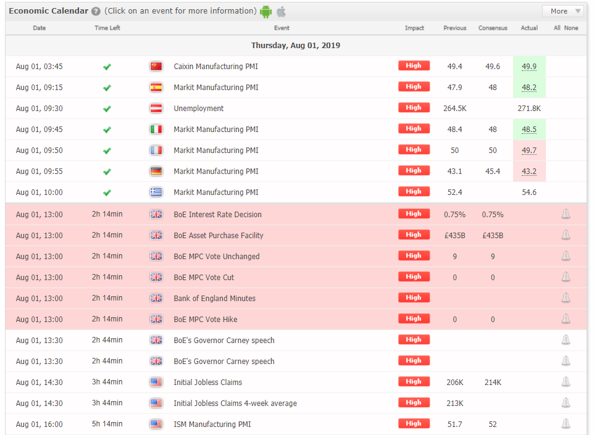The height and width of the screenshot is (435, 594).
Task: Click Greece flag on 10:00 Markit PMI row
Action: (156, 193)
